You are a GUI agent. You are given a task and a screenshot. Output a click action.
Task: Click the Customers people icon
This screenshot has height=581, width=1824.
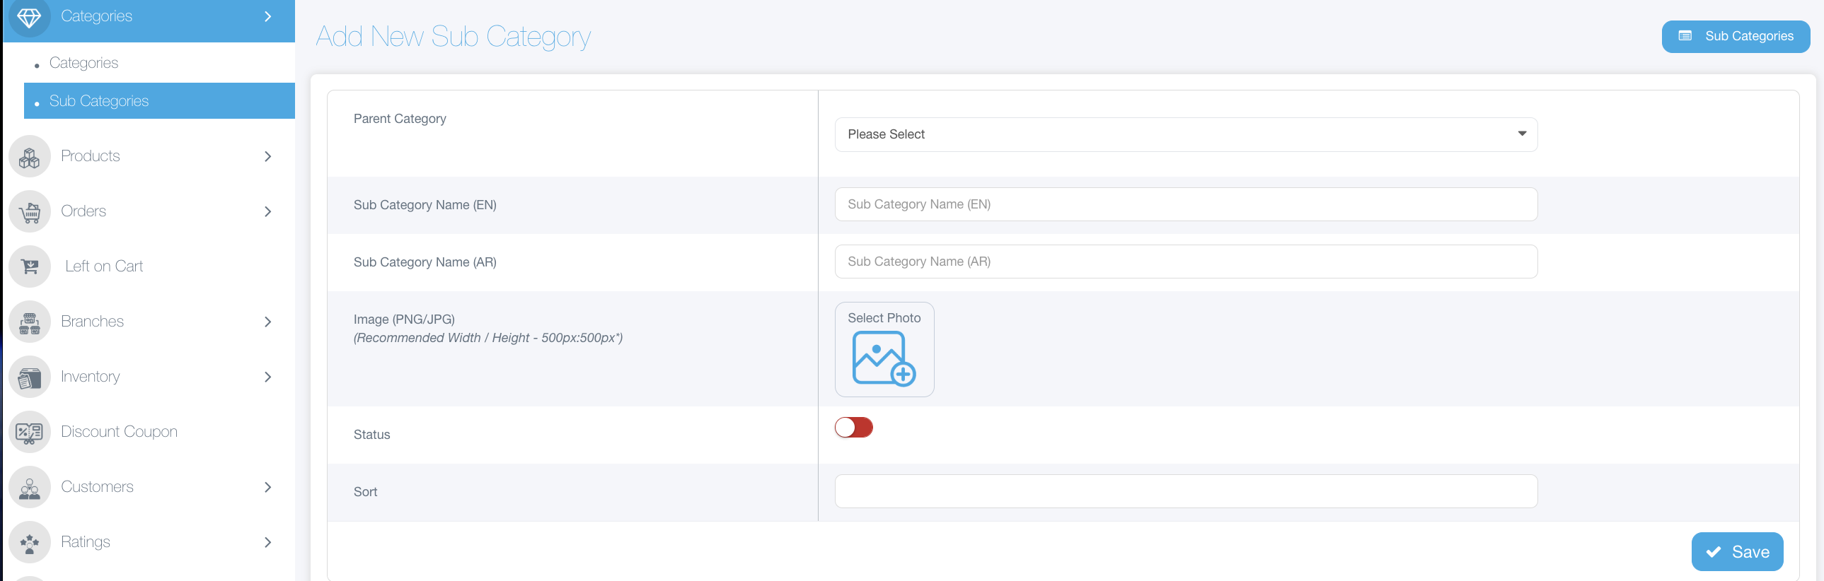29,488
